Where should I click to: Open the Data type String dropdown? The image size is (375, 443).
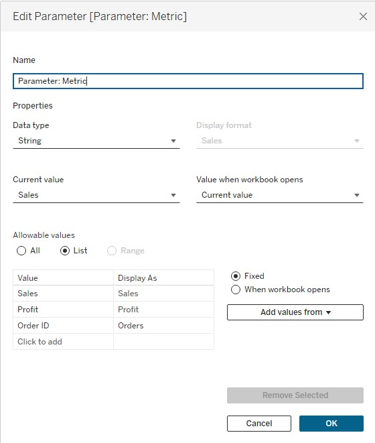click(x=96, y=141)
